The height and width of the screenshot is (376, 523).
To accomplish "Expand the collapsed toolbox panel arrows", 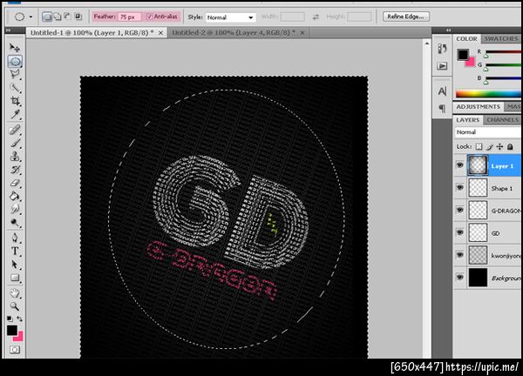I will click(x=9, y=30).
